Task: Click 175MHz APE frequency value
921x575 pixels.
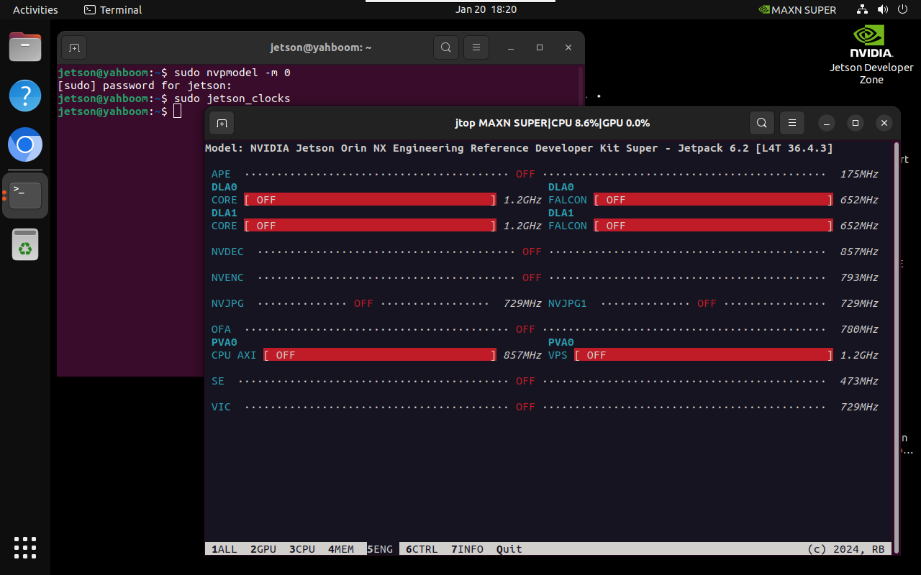Action: (859, 174)
